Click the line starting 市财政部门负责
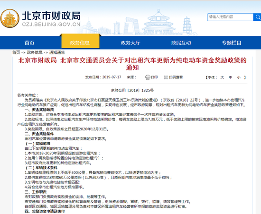Screen dimensions: 261x214 point(65,197)
